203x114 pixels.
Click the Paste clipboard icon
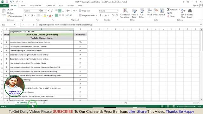click(4, 11)
